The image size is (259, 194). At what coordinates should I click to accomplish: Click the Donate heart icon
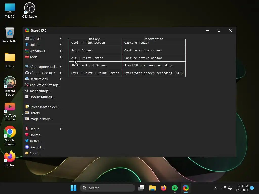tap(27, 135)
